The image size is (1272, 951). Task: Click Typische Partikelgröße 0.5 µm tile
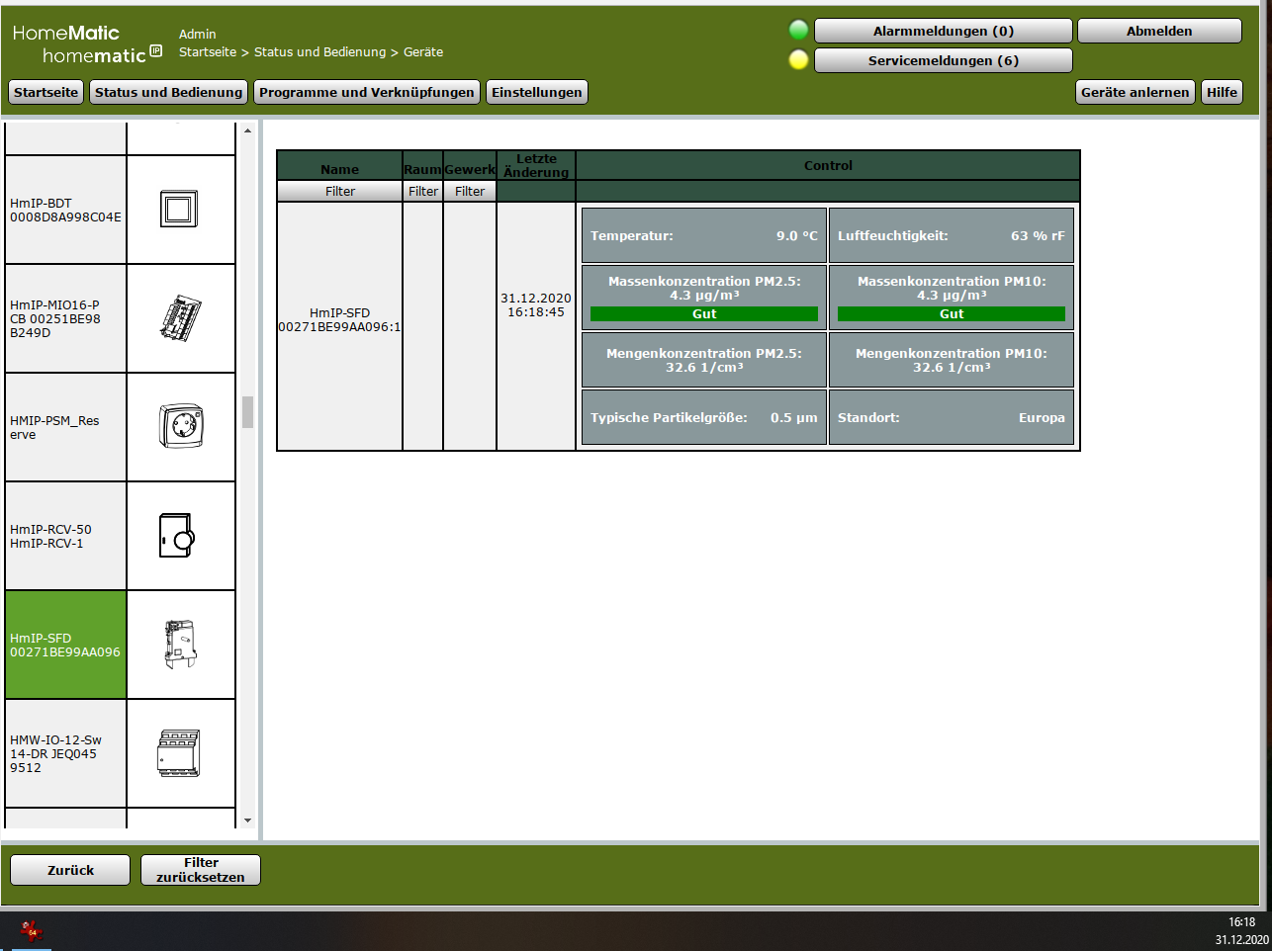pos(704,417)
